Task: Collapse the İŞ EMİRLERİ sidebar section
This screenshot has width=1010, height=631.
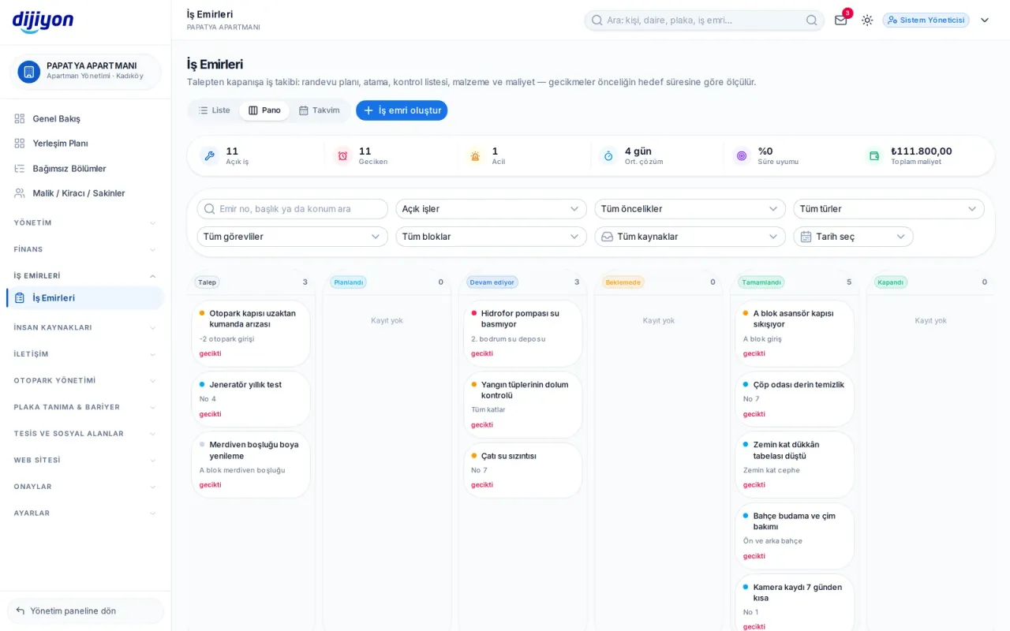Action: pos(85,276)
